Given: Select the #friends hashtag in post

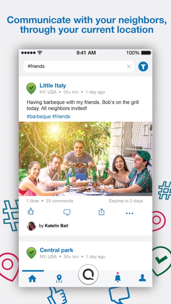Looking at the screenshot, I should pyautogui.click(x=61, y=116).
